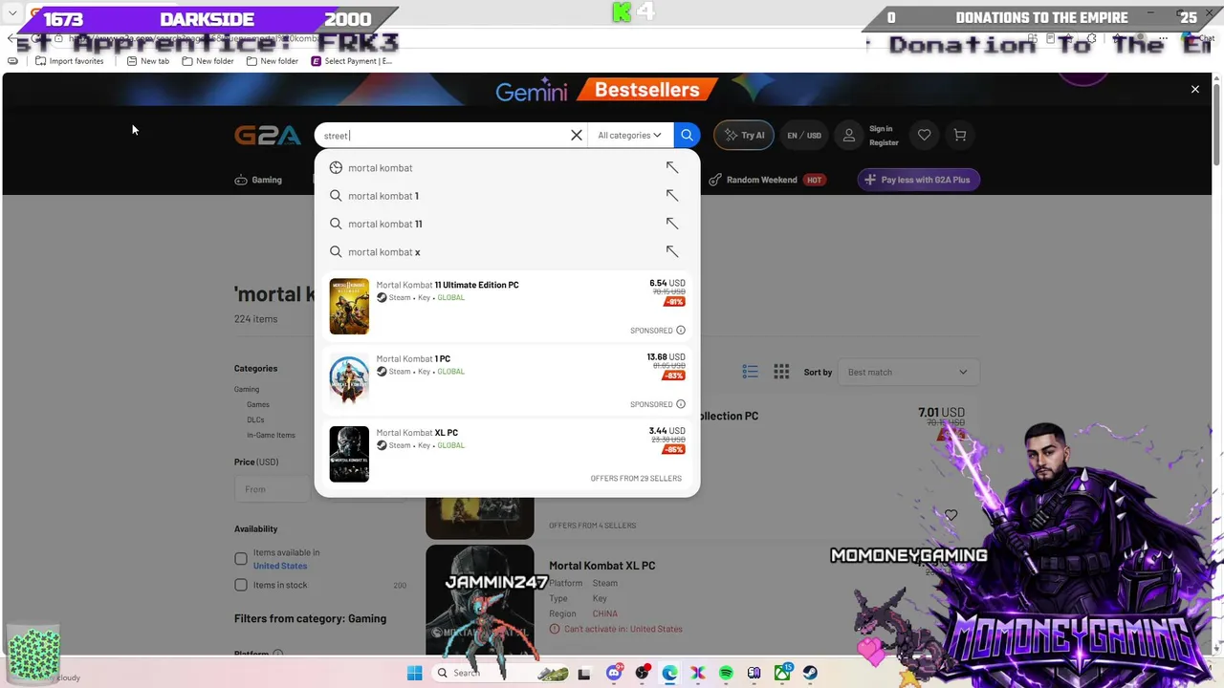Open Mortal Kombat XL PC suggestion thumbnail
Screen dimensions: 1224x688
tap(349, 454)
